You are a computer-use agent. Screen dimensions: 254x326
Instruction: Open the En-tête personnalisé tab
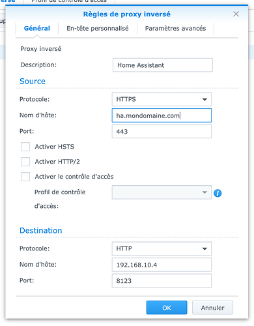coord(98,28)
